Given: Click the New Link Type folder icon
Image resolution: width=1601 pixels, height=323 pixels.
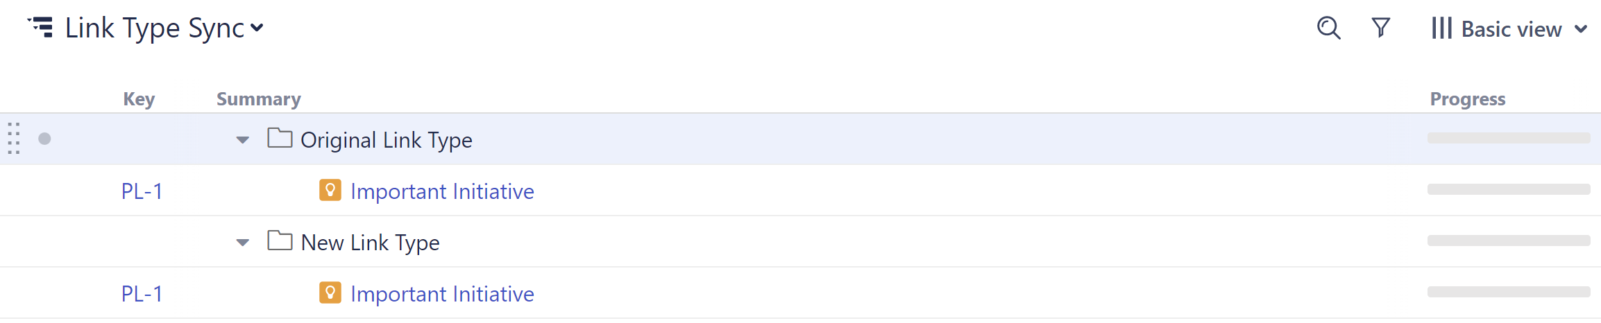Looking at the screenshot, I should [280, 241].
